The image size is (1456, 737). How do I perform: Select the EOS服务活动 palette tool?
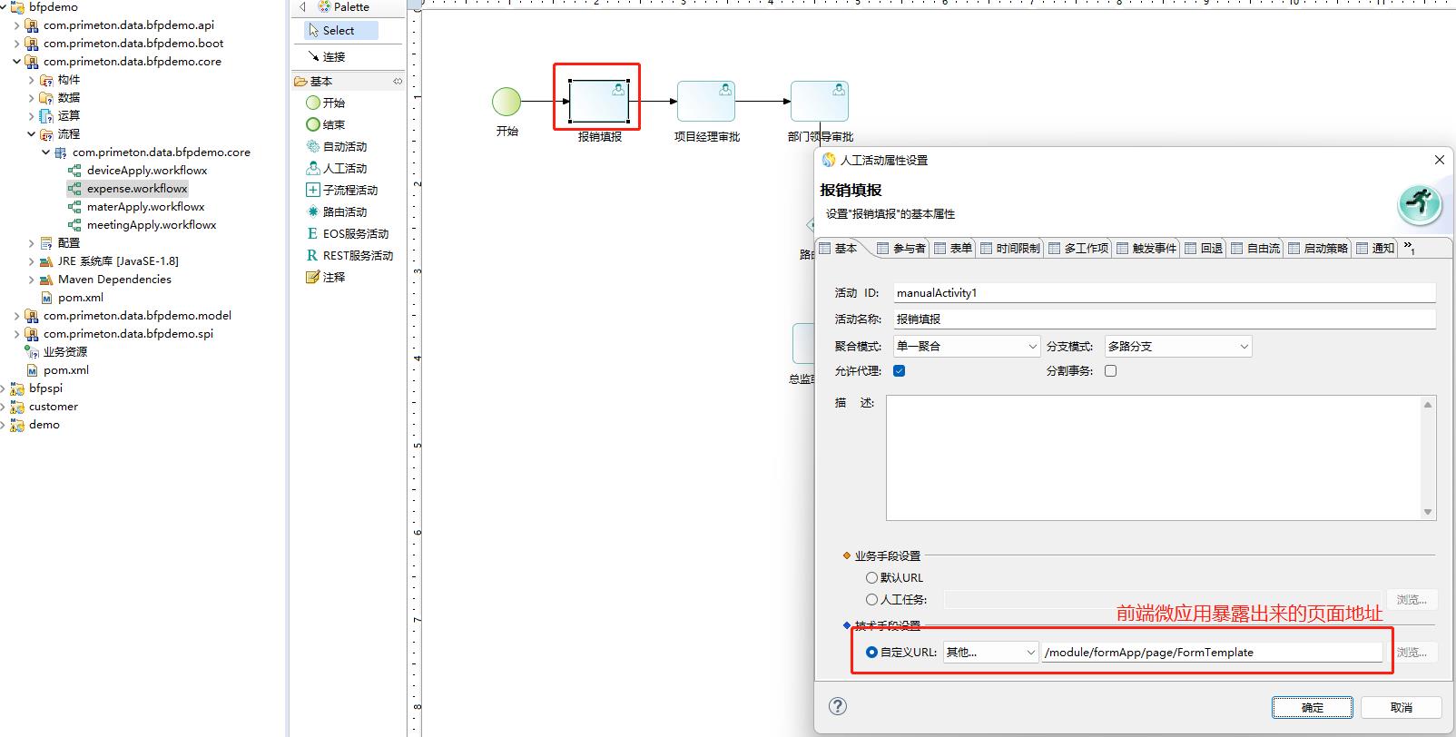click(313, 233)
